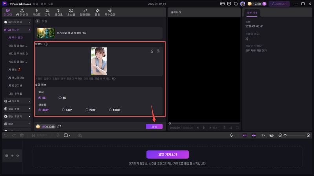The width and height of the screenshot is (314, 176).
Task: Refresh the credit balance
Action: point(59,126)
